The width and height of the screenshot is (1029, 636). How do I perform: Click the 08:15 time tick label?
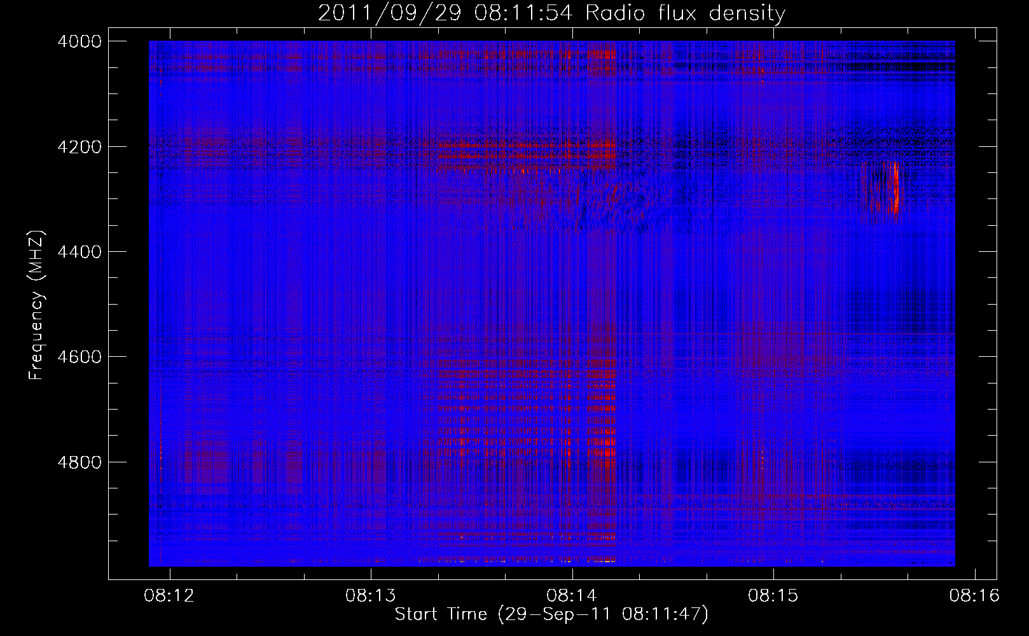[x=773, y=596]
